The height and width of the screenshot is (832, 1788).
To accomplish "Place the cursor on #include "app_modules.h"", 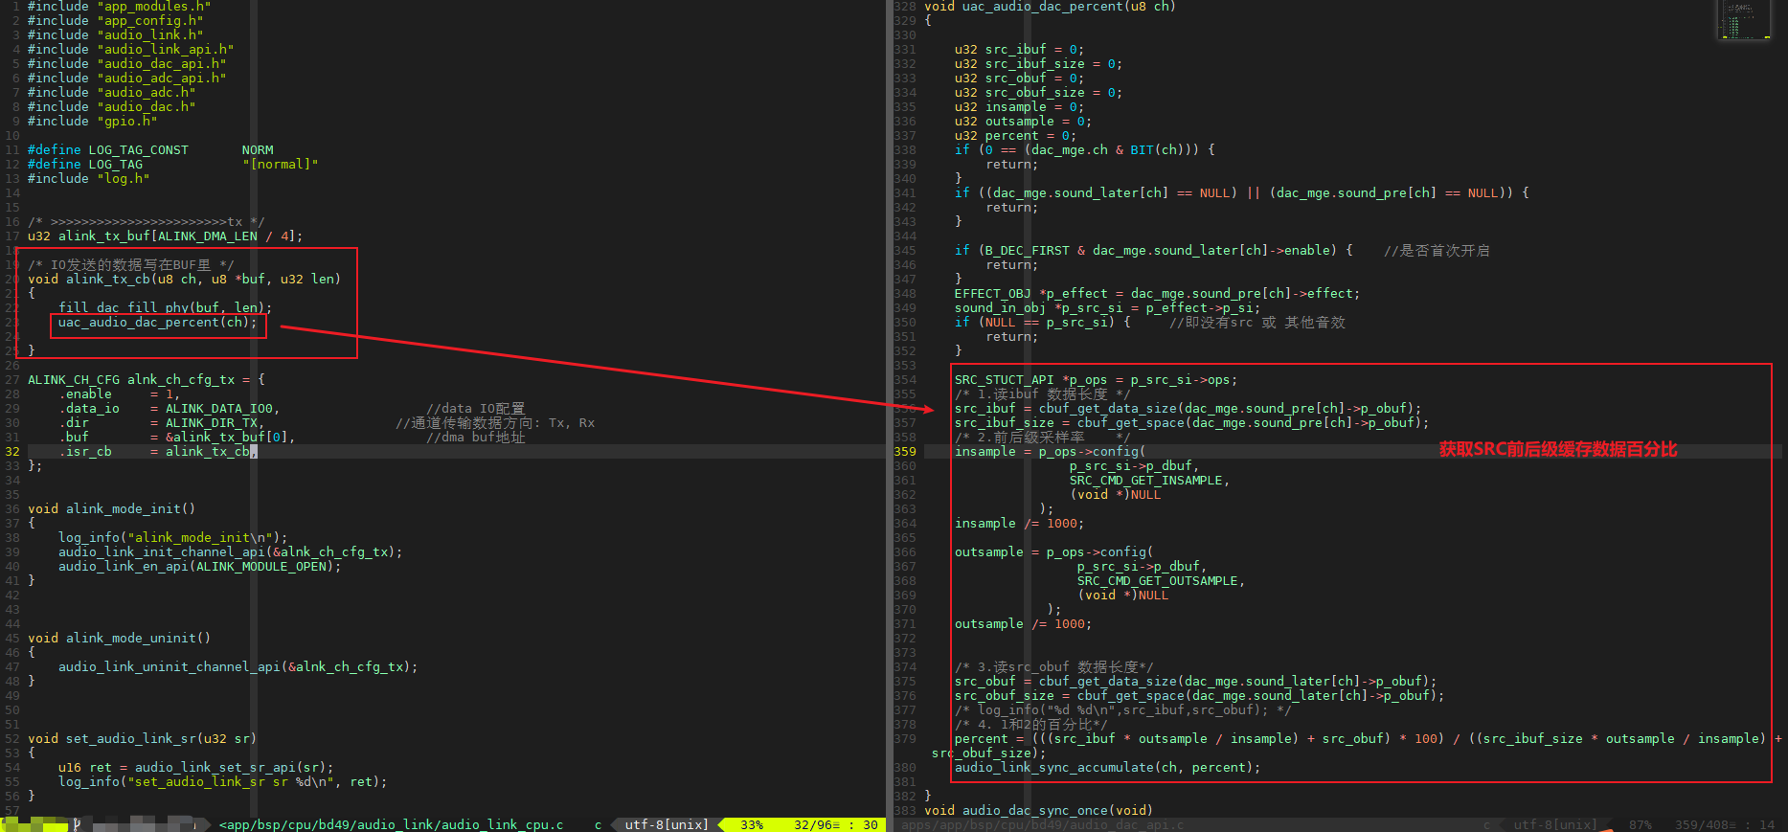I will (120, 7).
